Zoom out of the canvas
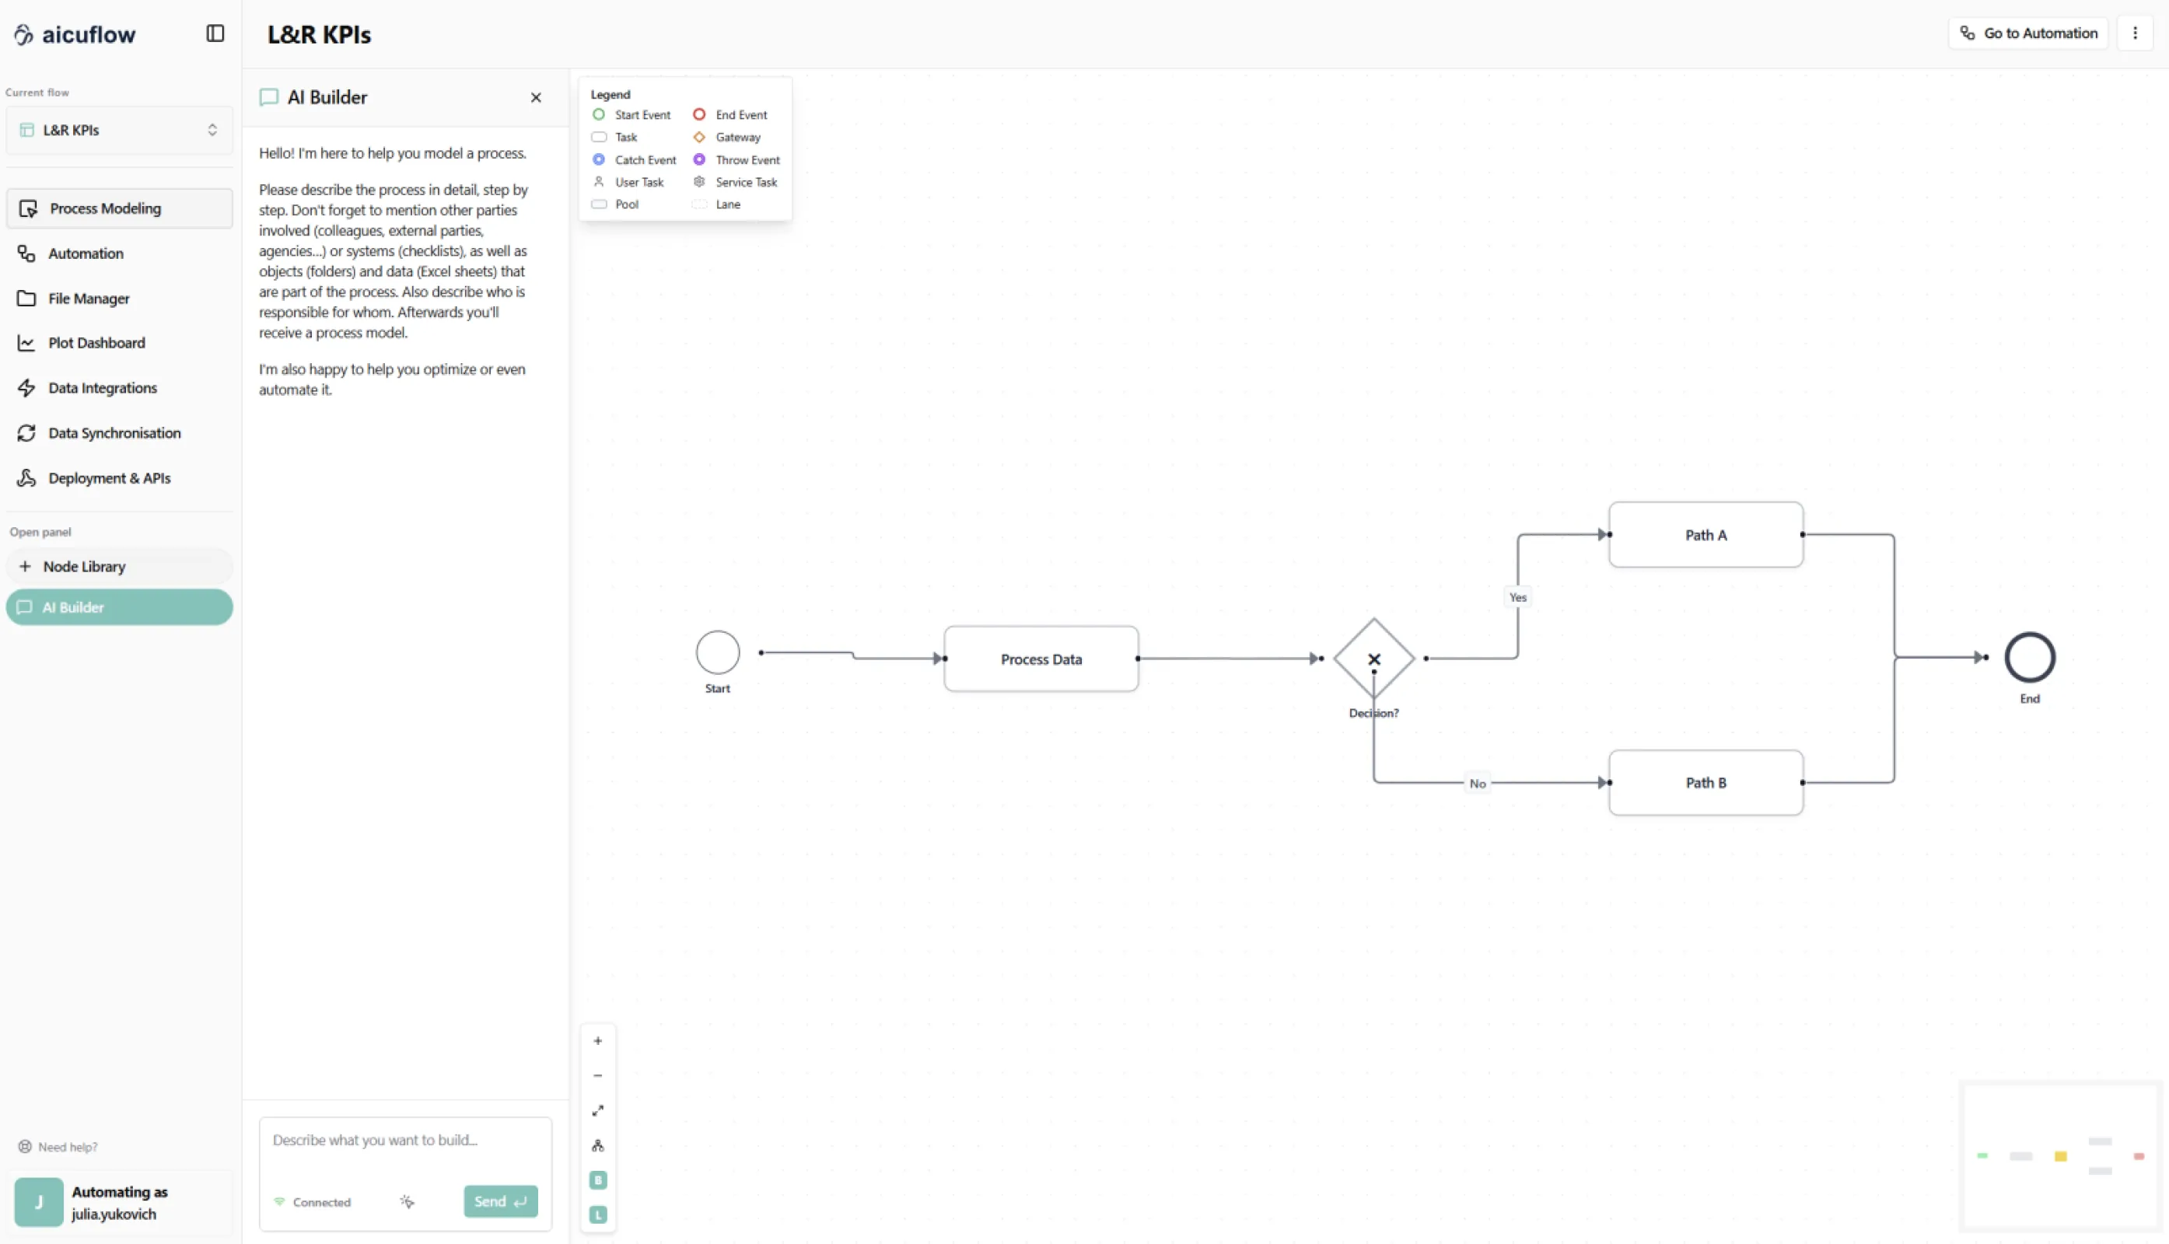Image resolution: width=2169 pixels, height=1244 pixels. [598, 1076]
